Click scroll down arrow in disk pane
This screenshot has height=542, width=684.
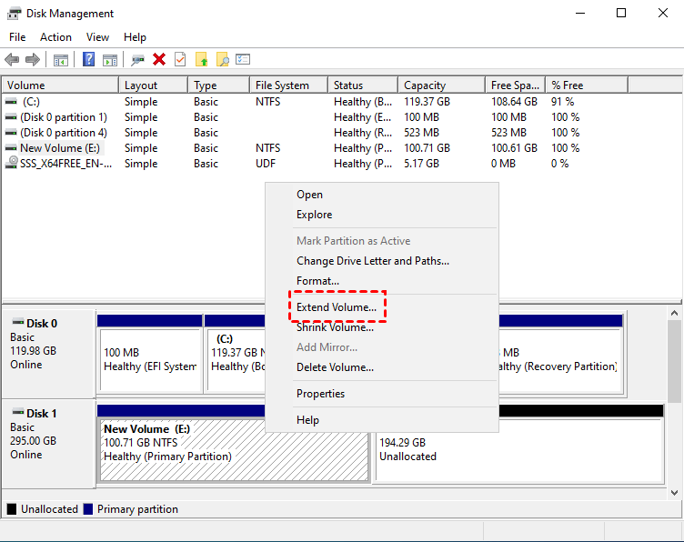[x=674, y=493]
